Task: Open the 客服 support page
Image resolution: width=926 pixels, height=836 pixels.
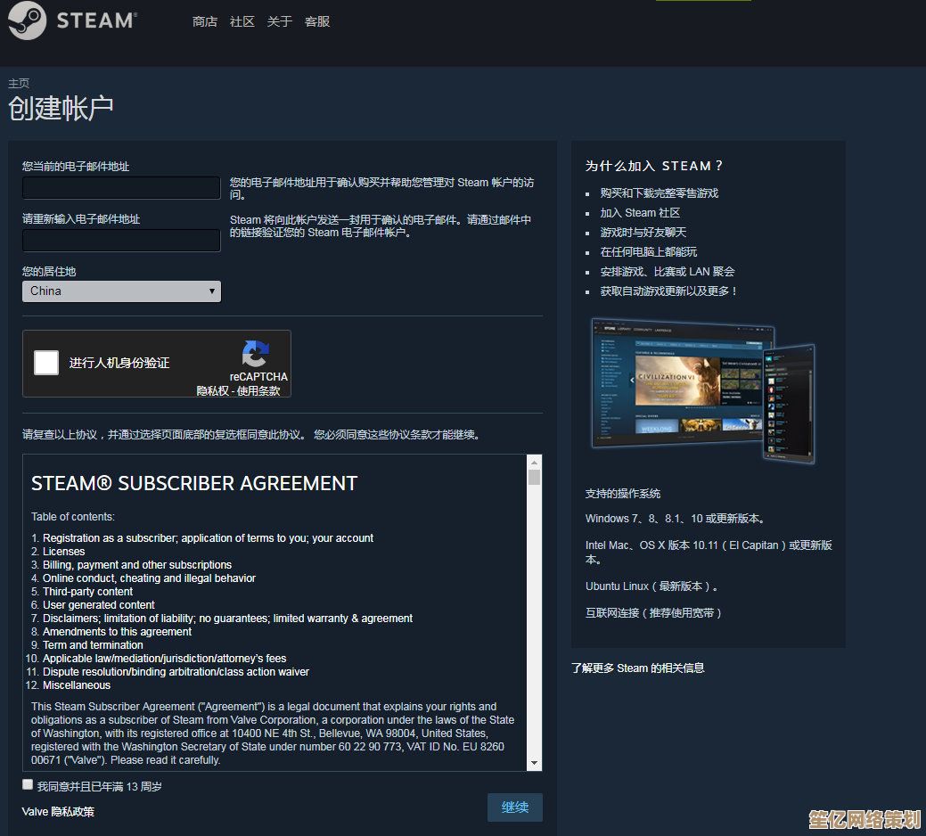Action: 317,21
